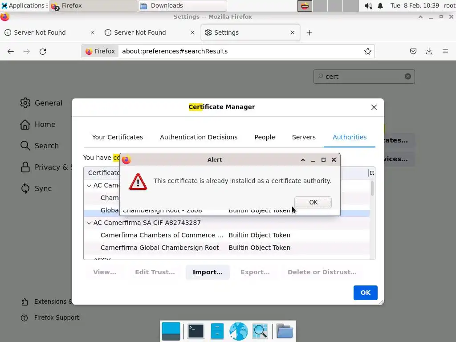Switch to Downloads window in taskbar
The image size is (456, 342).
182,5
